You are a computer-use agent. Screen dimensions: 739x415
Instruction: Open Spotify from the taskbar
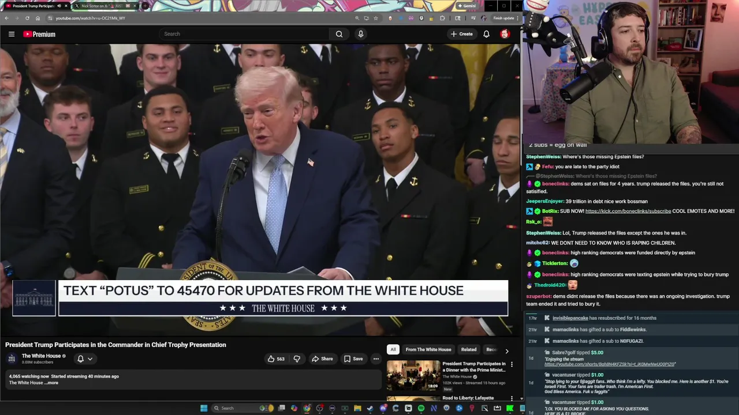click(421, 408)
